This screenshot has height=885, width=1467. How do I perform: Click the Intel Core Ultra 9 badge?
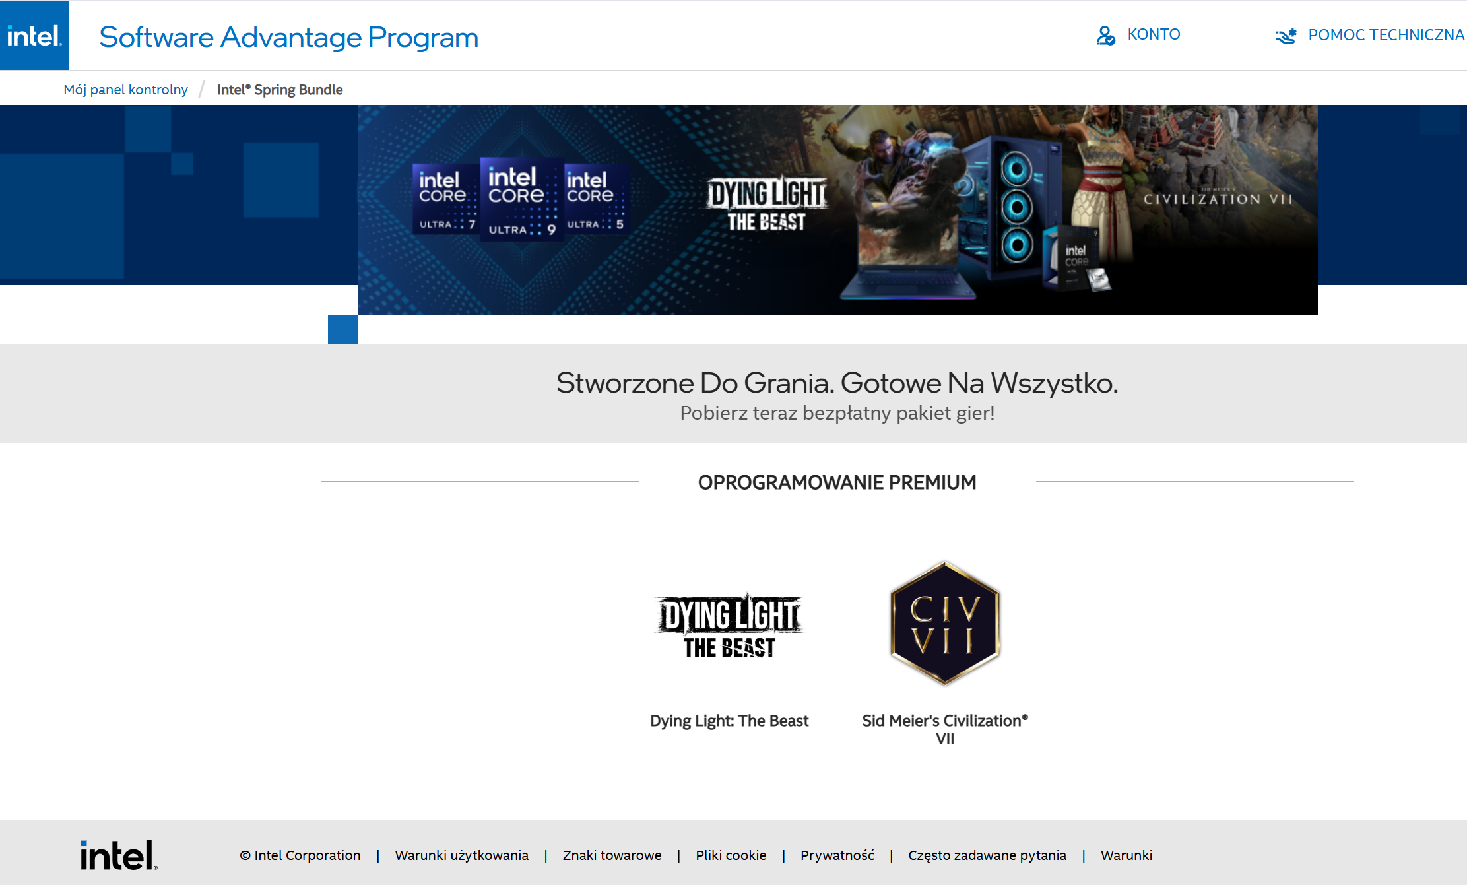pos(521,199)
